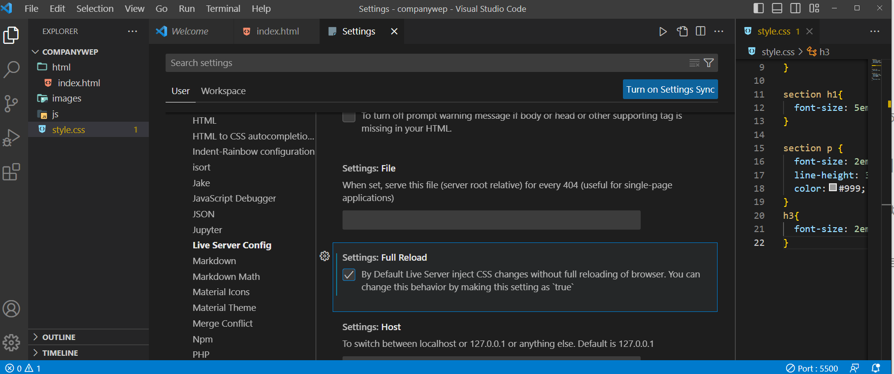Open the Explorer view in activity bar
The width and height of the screenshot is (894, 374).
pos(11,35)
